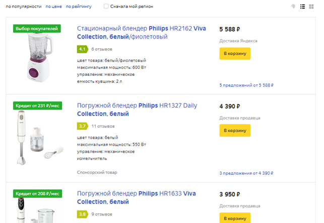Open the '11 отзывов' reviews link
324x223 pixels.
[x=104, y=126]
